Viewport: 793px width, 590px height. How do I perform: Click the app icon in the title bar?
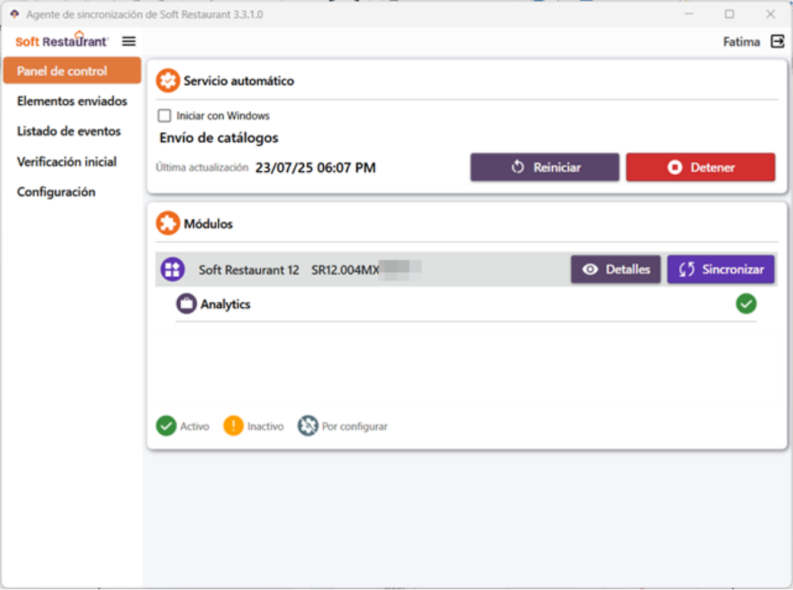click(14, 14)
